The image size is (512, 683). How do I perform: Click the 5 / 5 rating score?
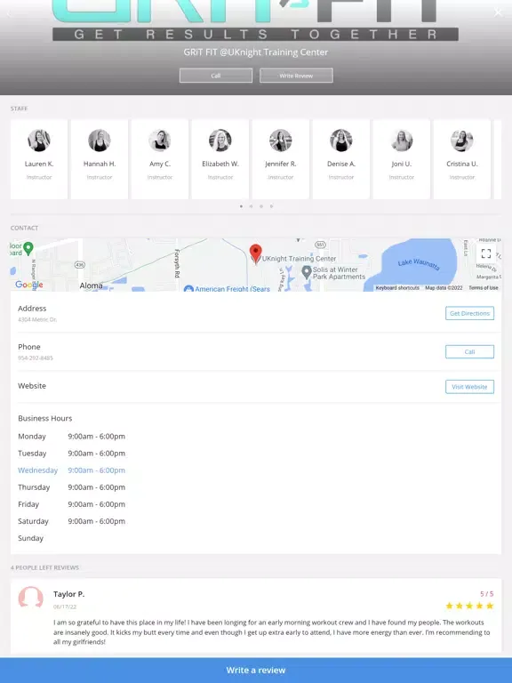(x=487, y=594)
